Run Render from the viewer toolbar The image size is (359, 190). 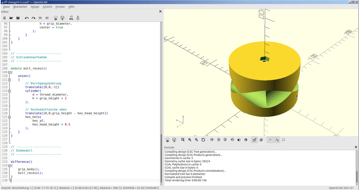[x=174, y=140]
